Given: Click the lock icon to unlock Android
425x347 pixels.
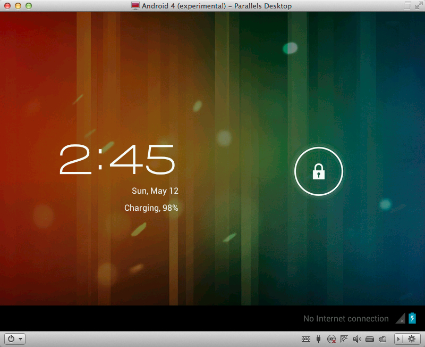Looking at the screenshot, I should point(318,171).
